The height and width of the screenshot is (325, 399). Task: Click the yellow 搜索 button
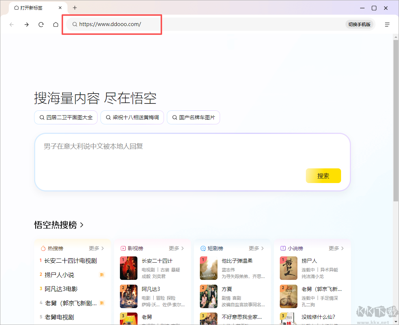(x=323, y=176)
